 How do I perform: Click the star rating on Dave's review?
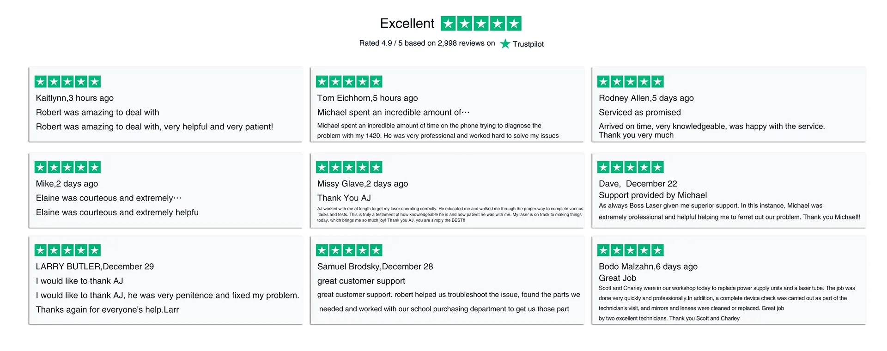(x=630, y=167)
